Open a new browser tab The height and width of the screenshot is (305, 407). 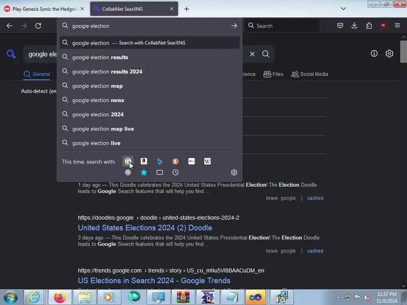point(187,9)
